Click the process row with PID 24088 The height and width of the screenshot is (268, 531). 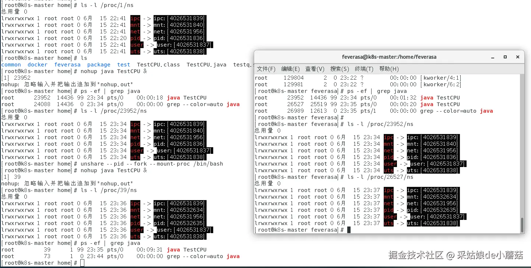pos(120,104)
